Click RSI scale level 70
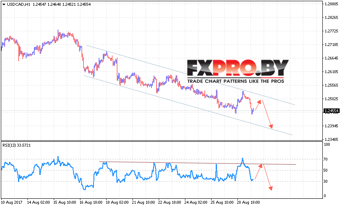This screenshot has width=340, height=207. tap(326, 159)
